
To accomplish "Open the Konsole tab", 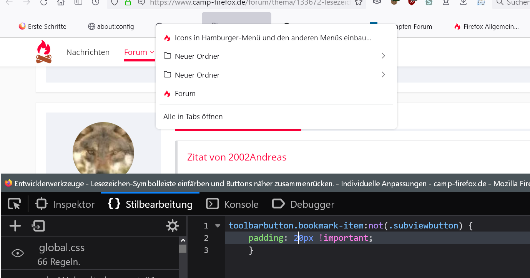I will pyautogui.click(x=232, y=204).
